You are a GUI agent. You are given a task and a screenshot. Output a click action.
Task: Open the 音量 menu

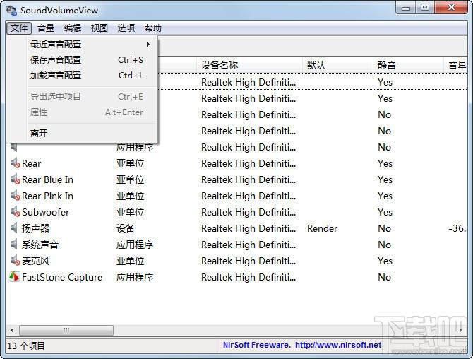click(x=46, y=28)
